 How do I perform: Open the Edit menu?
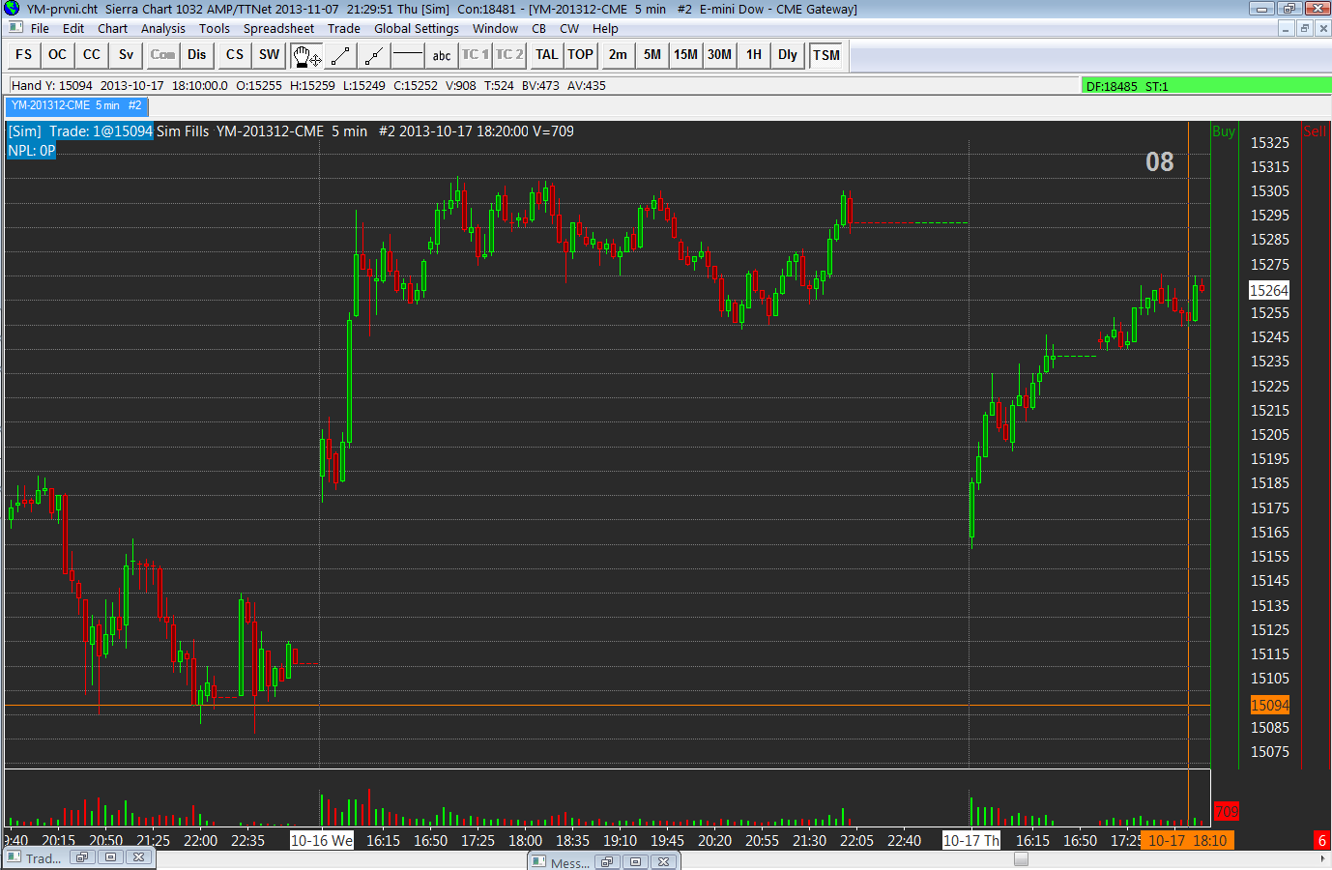click(73, 28)
